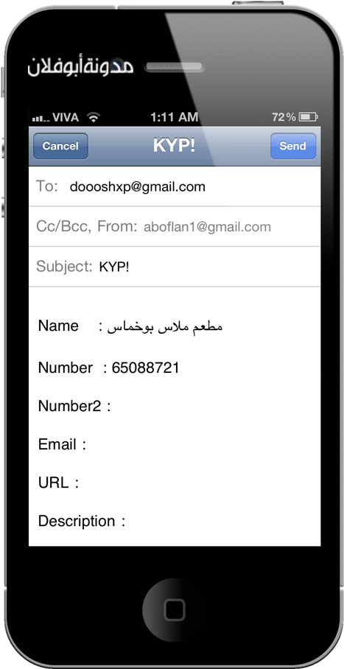This screenshot has width=344, height=669.
Task: Tap the cellular signal bars icon
Action: 41,118
